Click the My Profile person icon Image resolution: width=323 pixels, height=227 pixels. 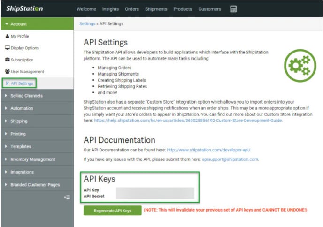click(x=8, y=36)
